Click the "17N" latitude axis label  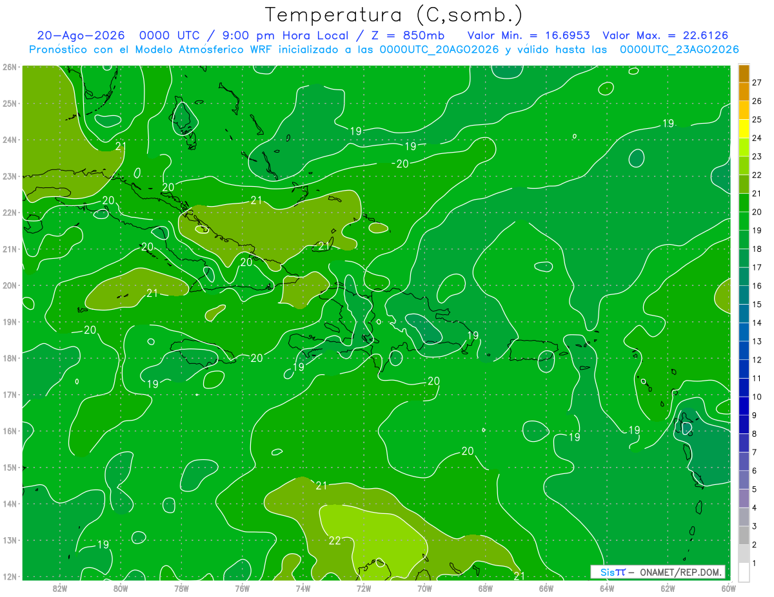[x=10, y=394]
